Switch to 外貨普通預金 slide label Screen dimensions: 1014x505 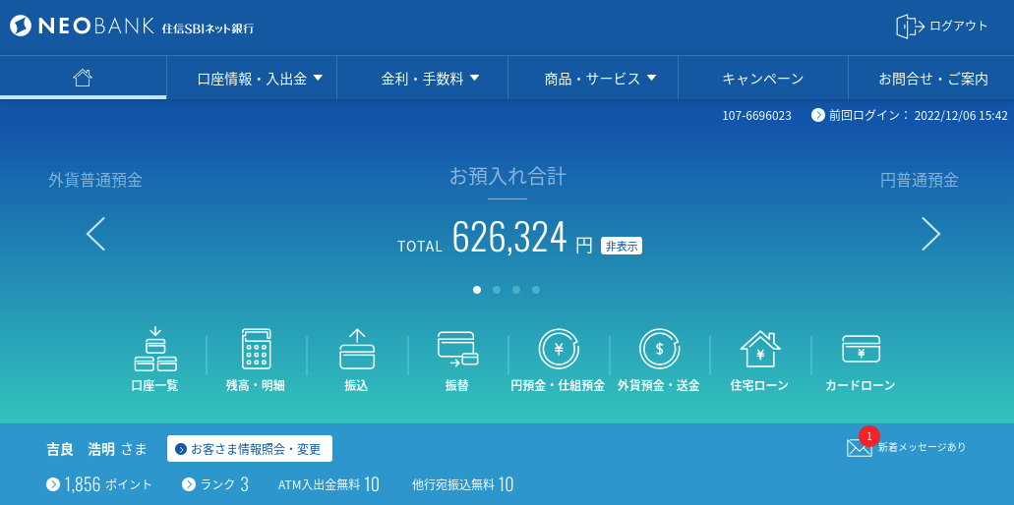(95, 180)
